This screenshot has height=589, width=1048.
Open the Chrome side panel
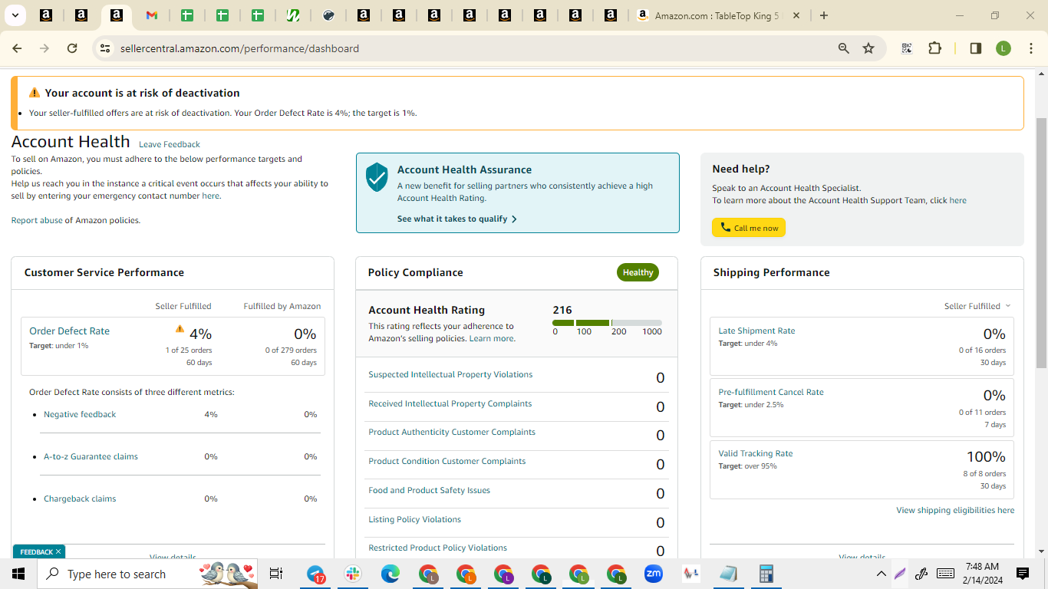(976, 48)
